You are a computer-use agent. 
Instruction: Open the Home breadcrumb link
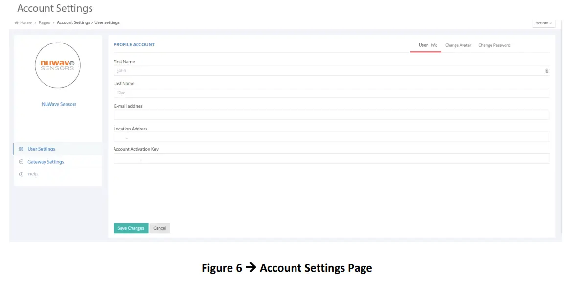pos(26,22)
